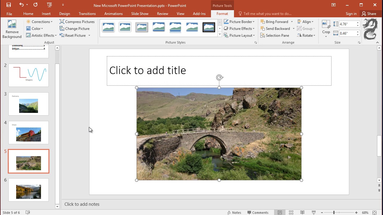
Task: Open the File tab
Action: click(9, 14)
